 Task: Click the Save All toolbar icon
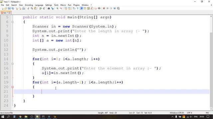(x=13, y=8)
